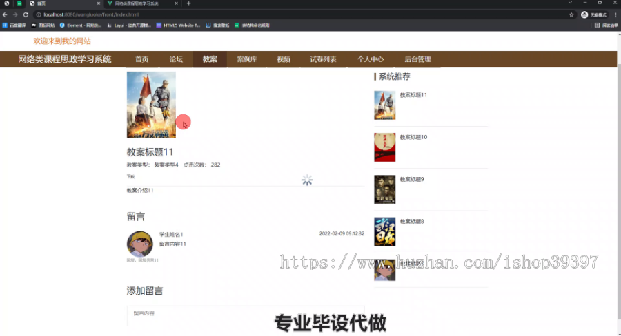The width and height of the screenshot is (621, 336).
Task: Click the 点击次数 282 count
Action: (201, 165)
